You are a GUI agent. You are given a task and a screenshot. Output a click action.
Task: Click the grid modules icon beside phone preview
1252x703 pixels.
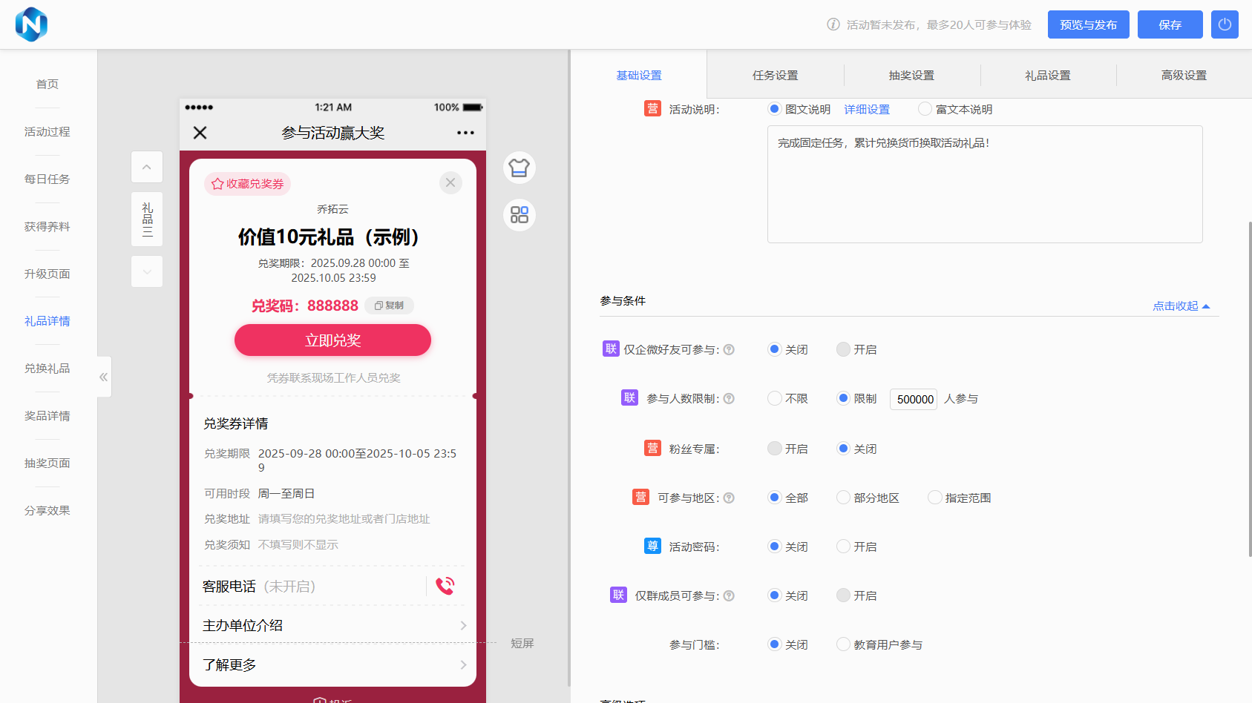519,215
